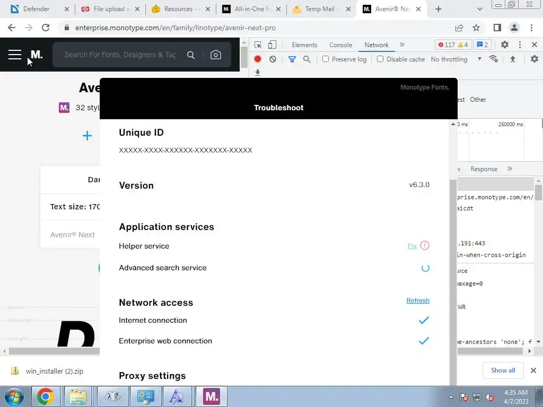
Task: Toggle browser side panel icon
Action: tap(497, 28)
